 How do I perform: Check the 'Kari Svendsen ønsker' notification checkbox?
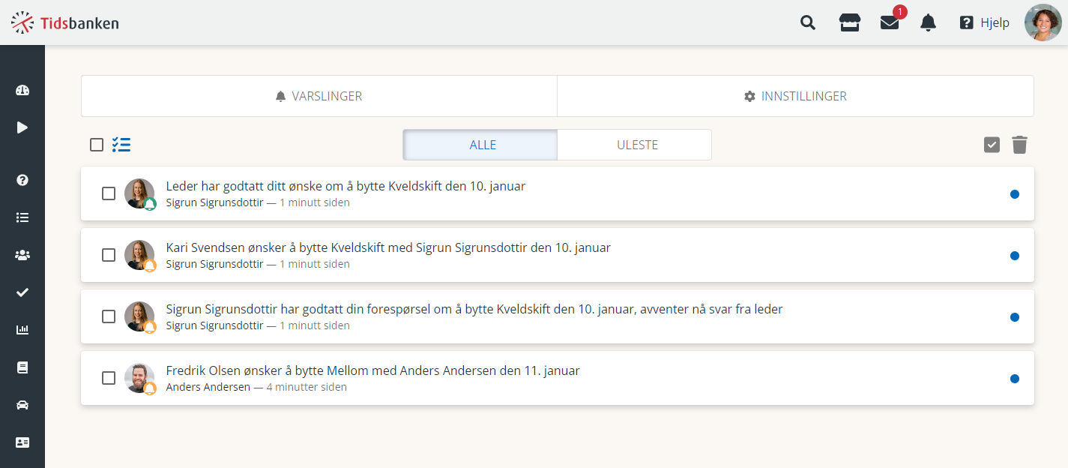[109, 256]
